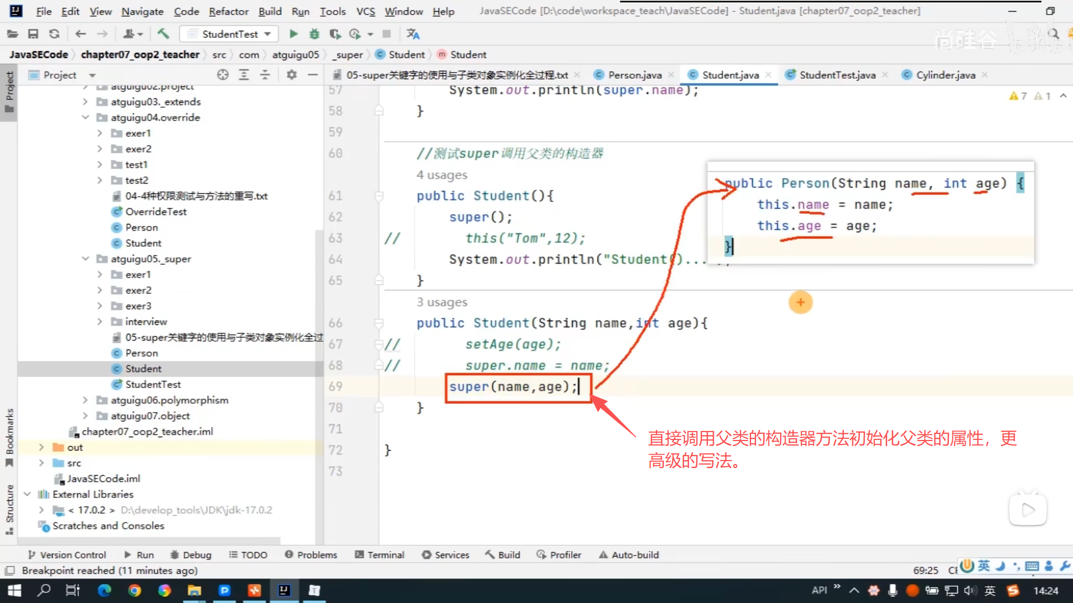The height and width of the screenshot is (603, 1073).
Task: Collapse the atguigu05._super package
Action: tap(86, 259)
